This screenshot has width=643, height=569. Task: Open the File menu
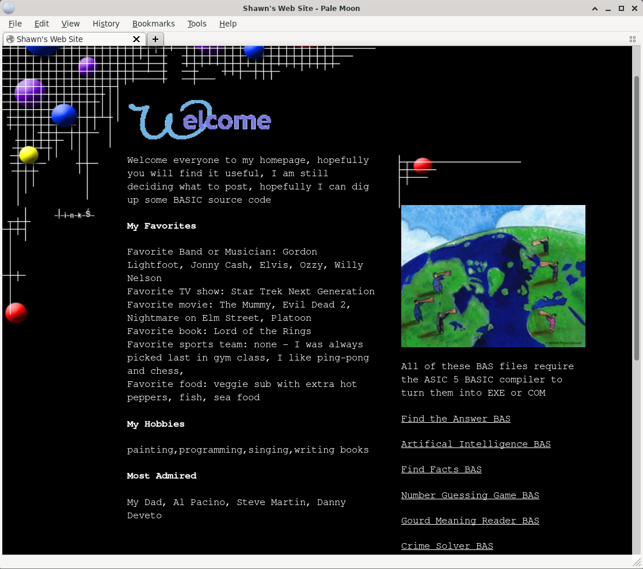tap(15, 24)
